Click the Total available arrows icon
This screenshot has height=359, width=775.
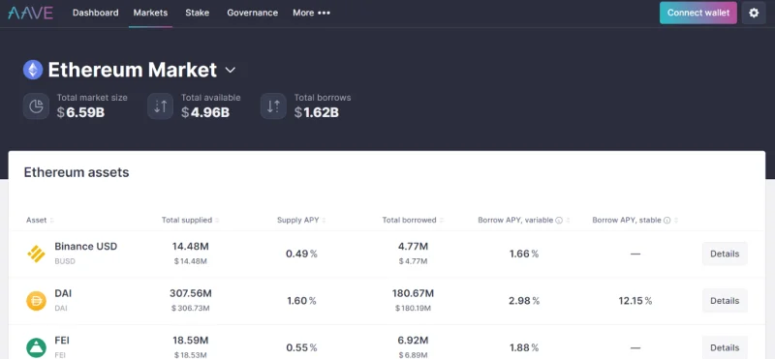160,106
